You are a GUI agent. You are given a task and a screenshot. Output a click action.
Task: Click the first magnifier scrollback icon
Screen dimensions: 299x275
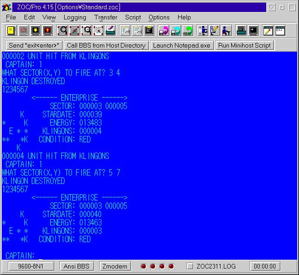[62, 31]
